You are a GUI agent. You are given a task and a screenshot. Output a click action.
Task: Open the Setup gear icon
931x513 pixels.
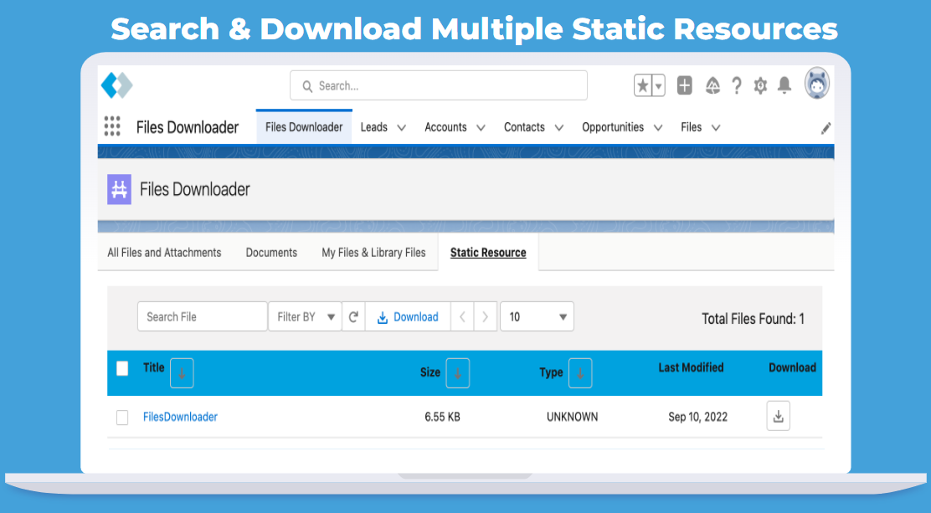tap(760, 85)
